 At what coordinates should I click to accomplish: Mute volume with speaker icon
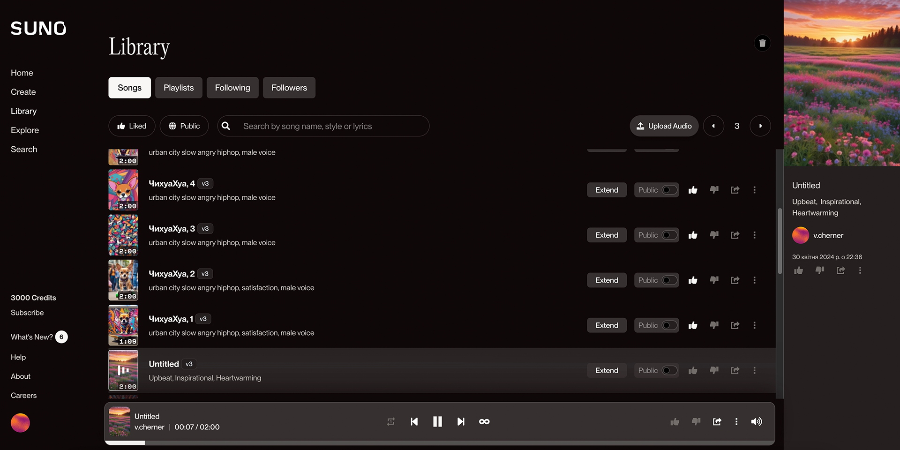[756, 421]
